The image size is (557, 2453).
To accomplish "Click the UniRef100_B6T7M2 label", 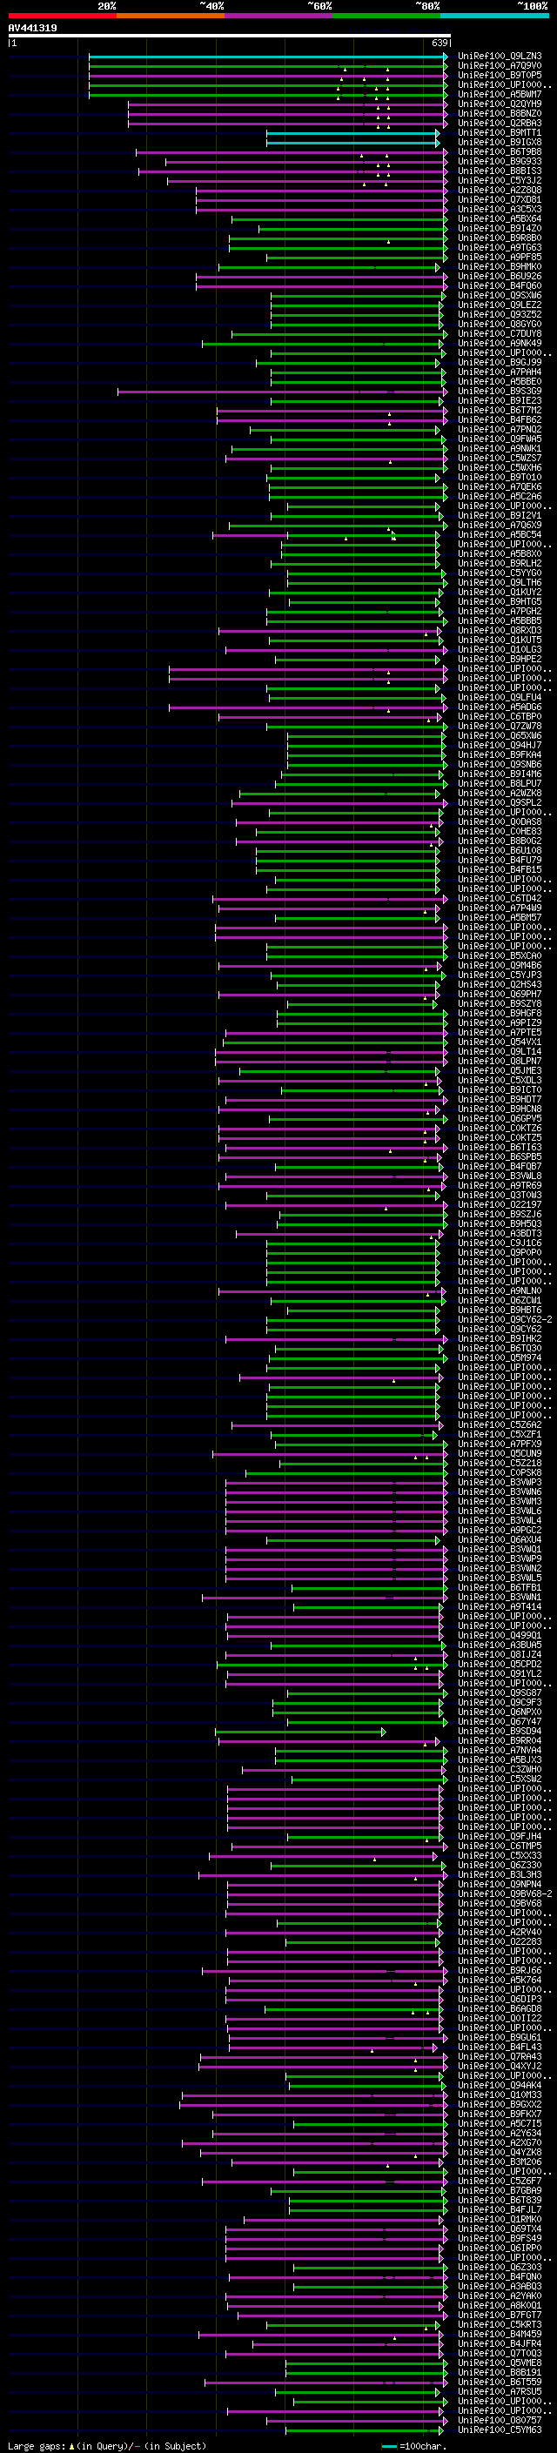I will point(500,411).
